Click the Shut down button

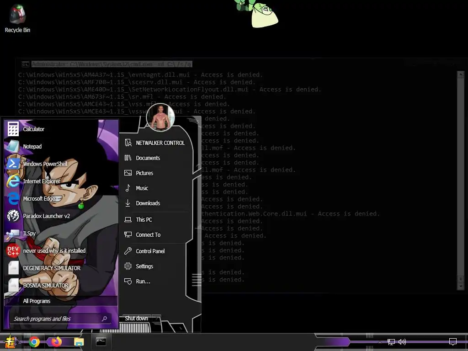pos(136,318)
